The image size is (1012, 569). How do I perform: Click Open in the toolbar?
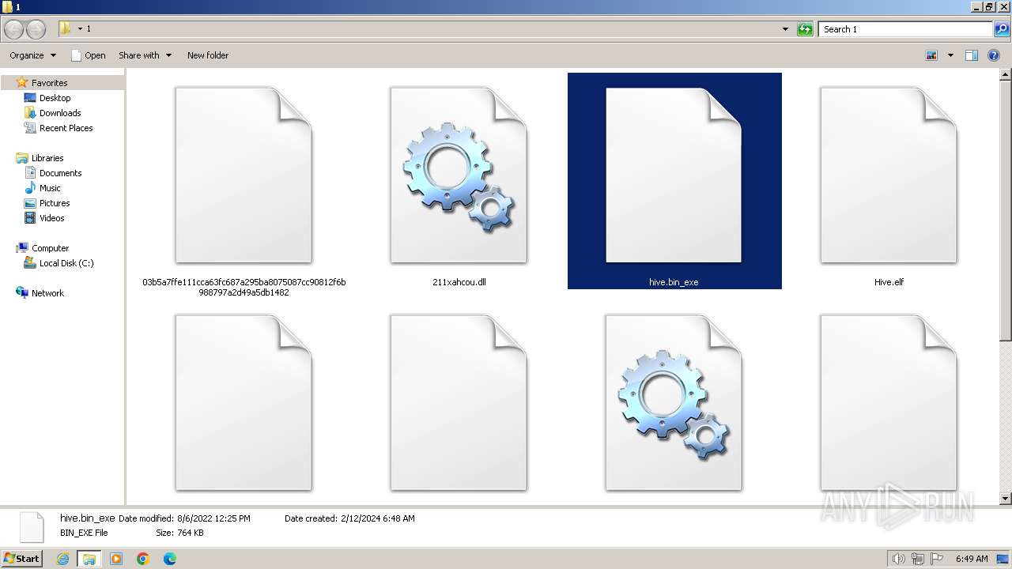tap(88, 55)
